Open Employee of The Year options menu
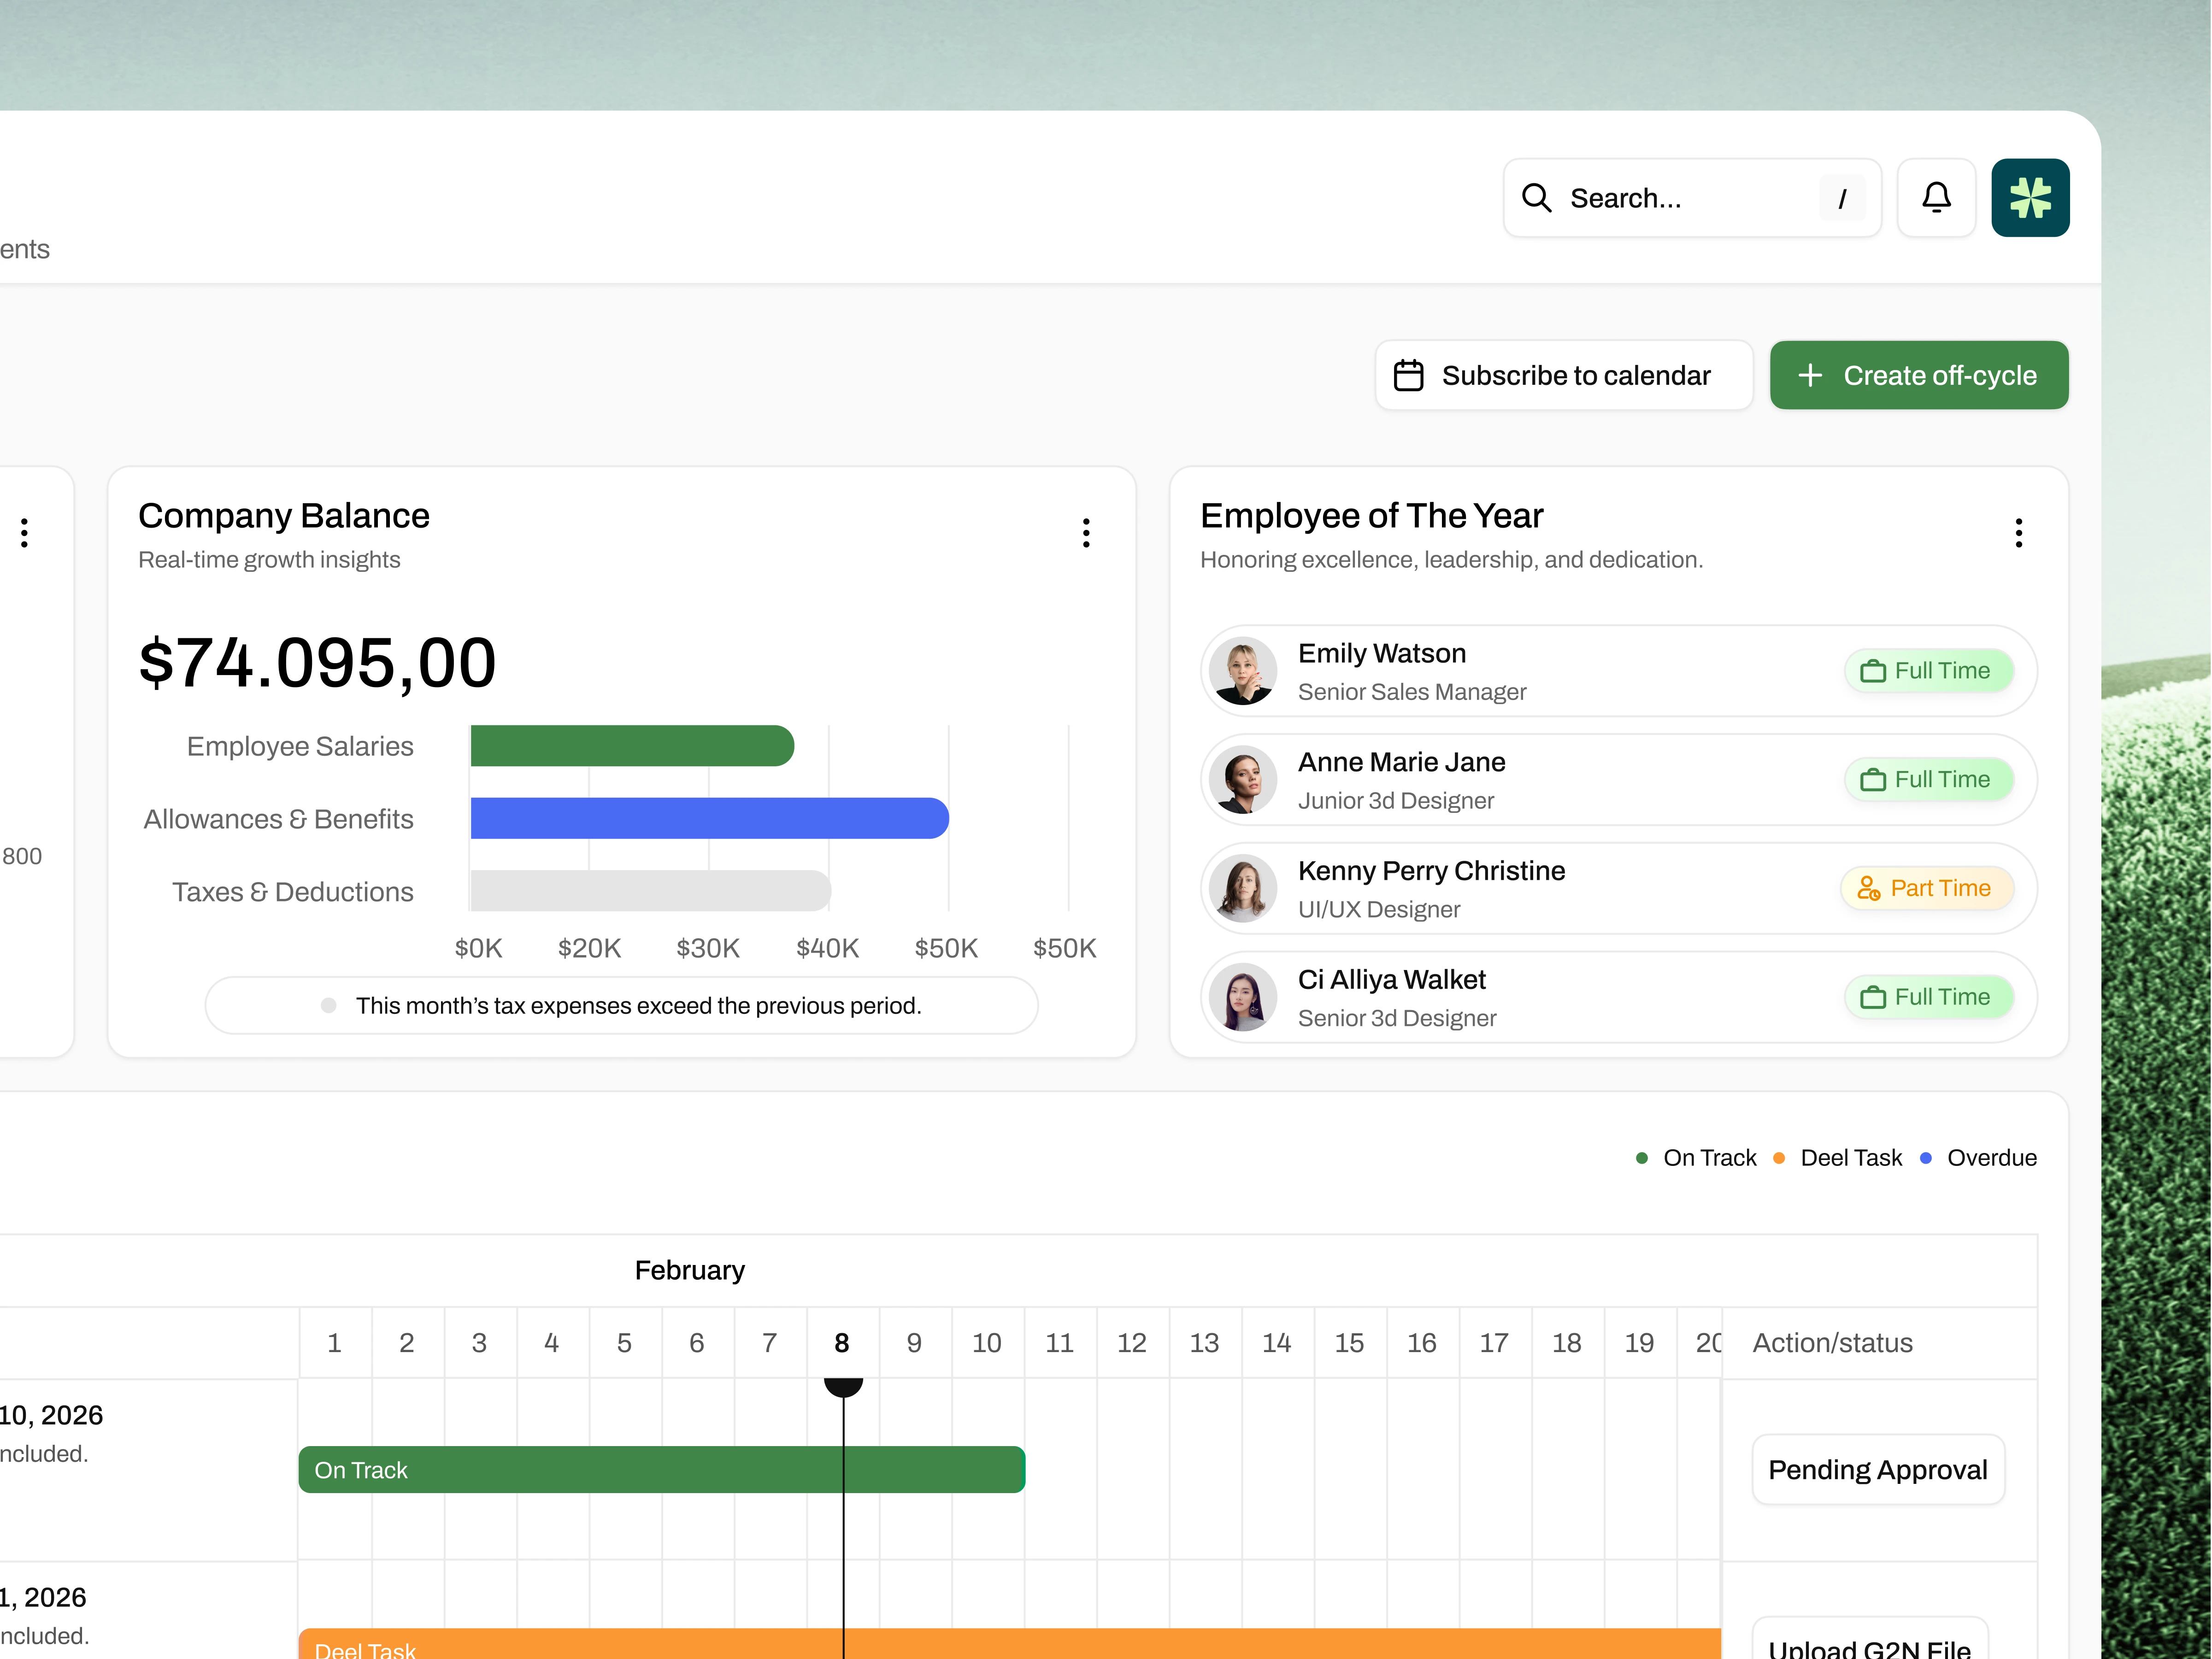 [2018, 533]
